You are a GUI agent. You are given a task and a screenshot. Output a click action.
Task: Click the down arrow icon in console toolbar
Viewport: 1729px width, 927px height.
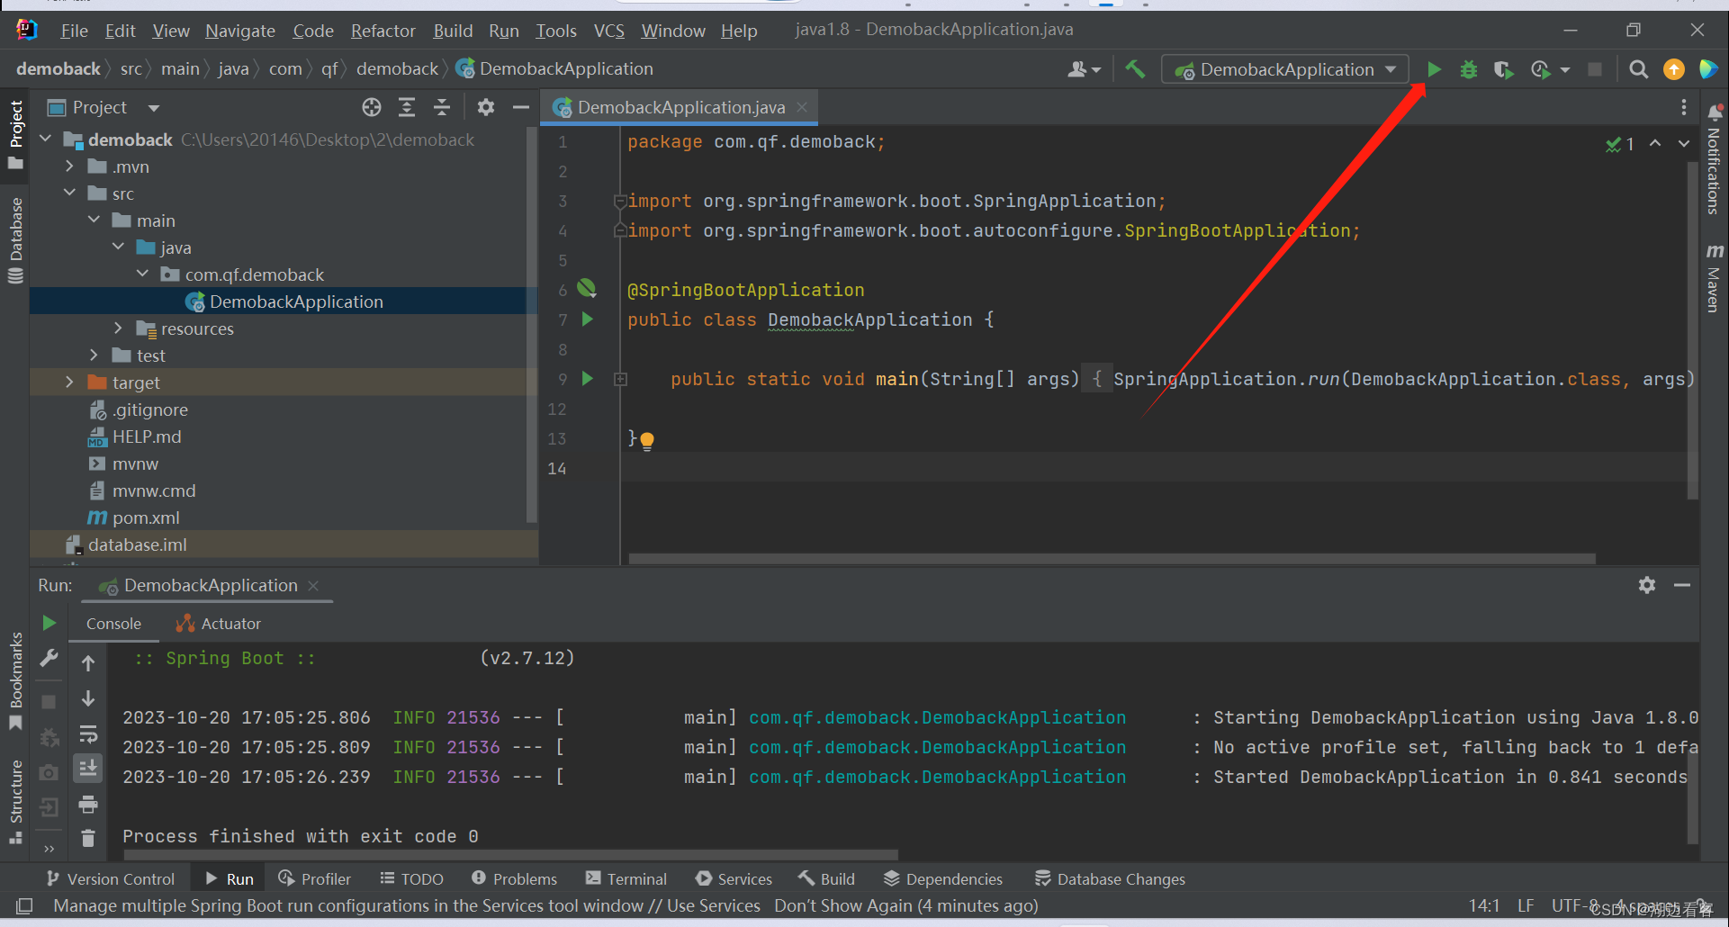(88, 698)
